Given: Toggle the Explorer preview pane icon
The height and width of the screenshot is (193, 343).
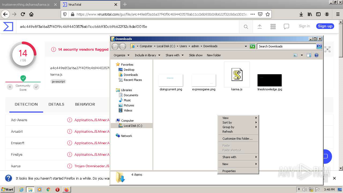Looking at the screenshot, I should tap(309, 55).
